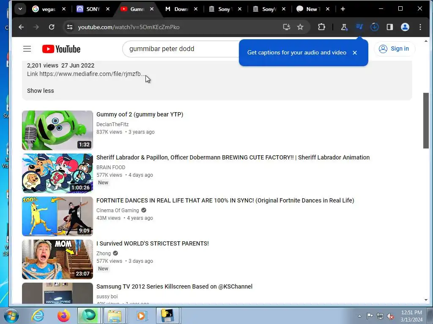
Task: Open the Windows Start orb
Action: [x=11, y=316]
